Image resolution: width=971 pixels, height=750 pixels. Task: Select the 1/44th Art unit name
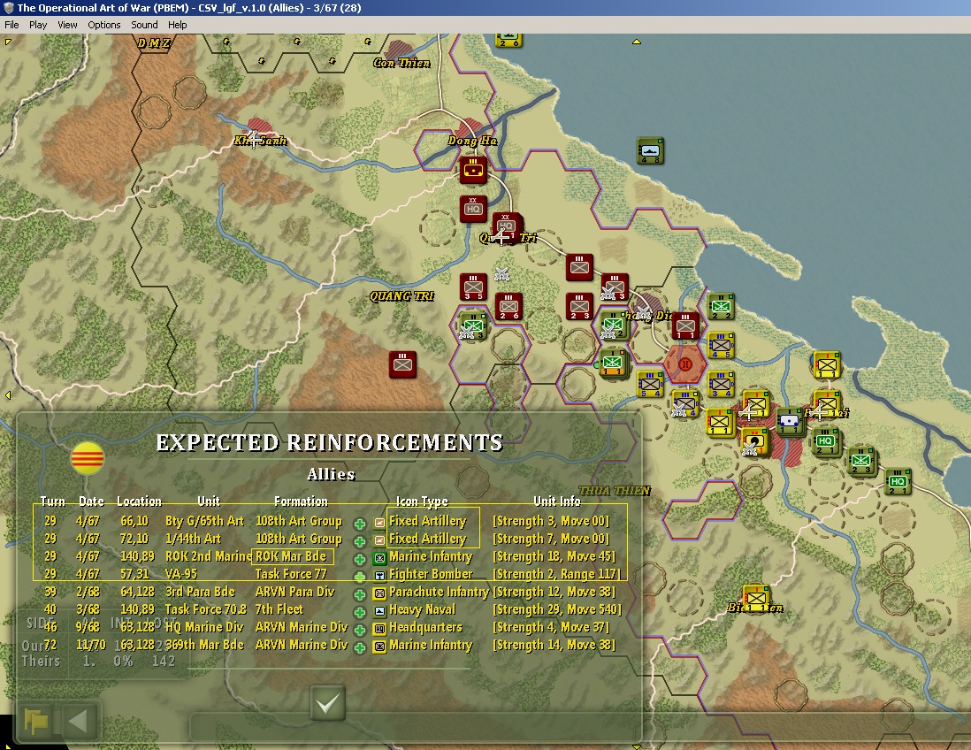[x=193, y=539]
